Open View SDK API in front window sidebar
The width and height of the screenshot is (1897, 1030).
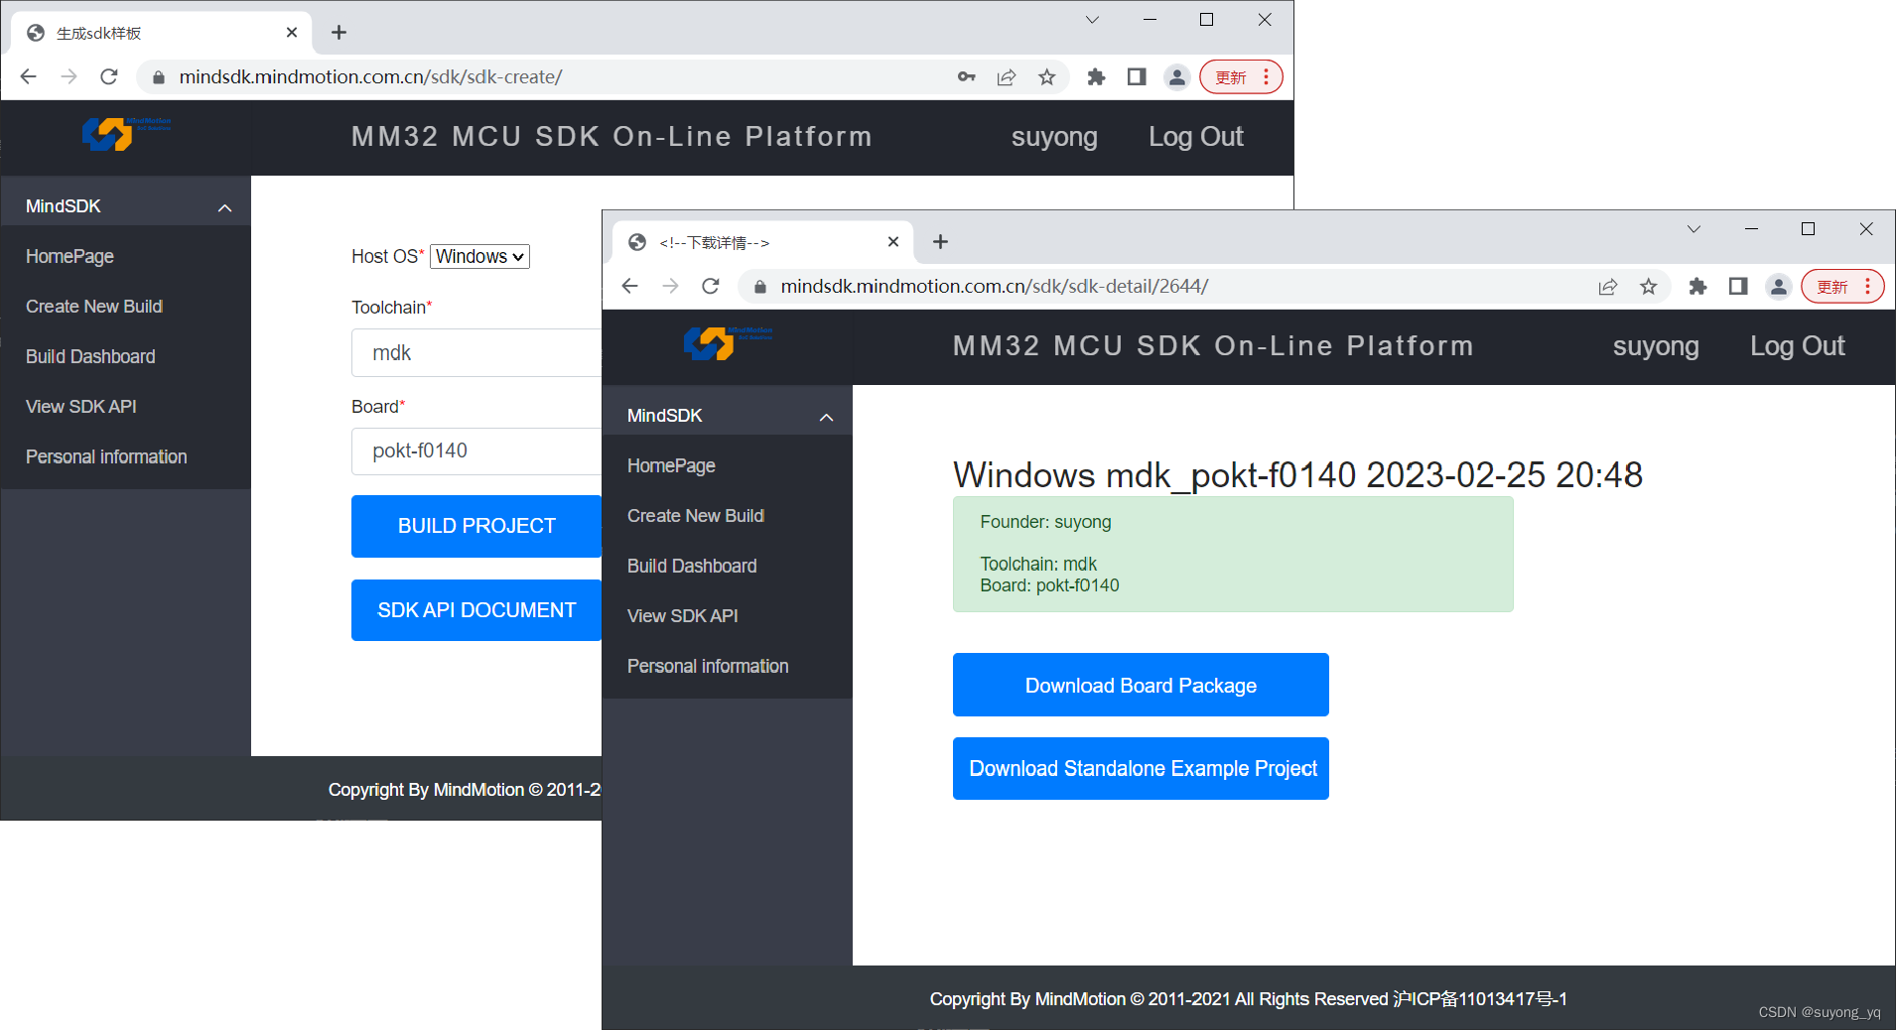pyautogui.click(x=682, y=615)
